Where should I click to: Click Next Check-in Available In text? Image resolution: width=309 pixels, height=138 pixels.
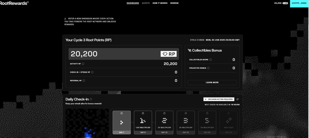(222, 105)
